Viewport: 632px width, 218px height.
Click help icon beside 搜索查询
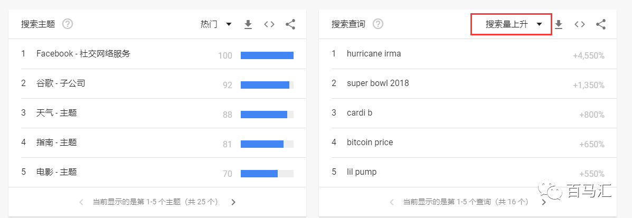point(378,24)
